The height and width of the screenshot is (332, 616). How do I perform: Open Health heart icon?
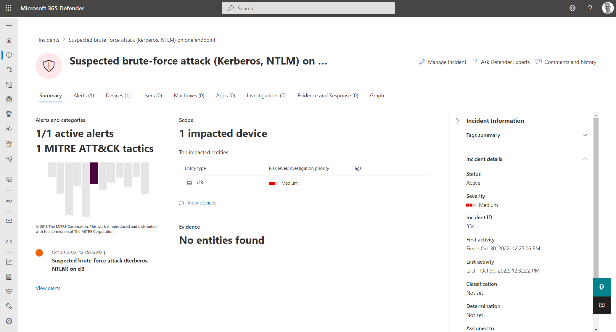(x=9, y=291)
